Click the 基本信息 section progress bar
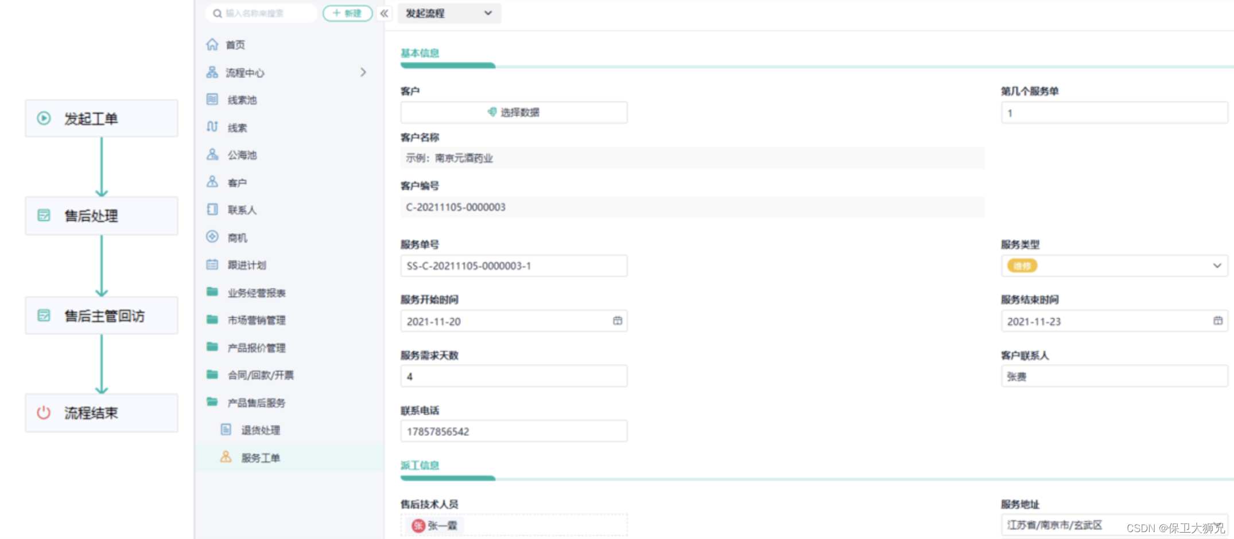Screen dimensions: 1234x539 [448, 66]
